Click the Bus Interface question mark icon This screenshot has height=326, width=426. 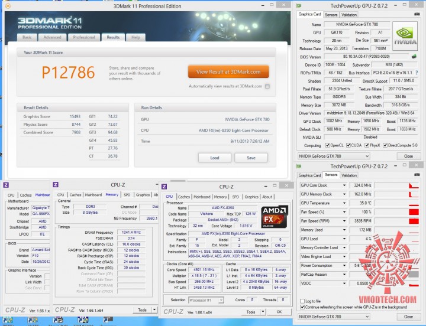coord(417,73)
